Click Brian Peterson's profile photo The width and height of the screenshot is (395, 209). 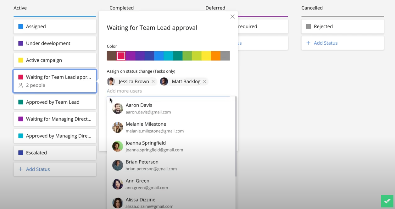tap(118, 165)
